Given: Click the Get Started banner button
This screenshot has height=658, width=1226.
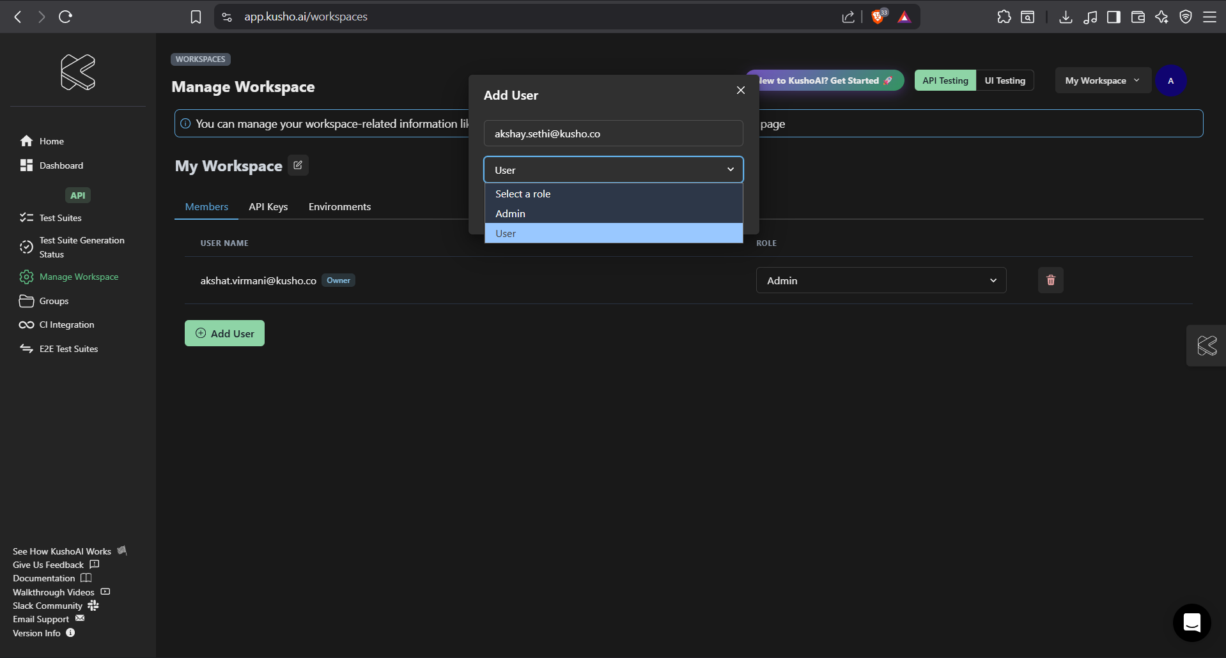Looking at the screenshot, I should pos(830,80).
